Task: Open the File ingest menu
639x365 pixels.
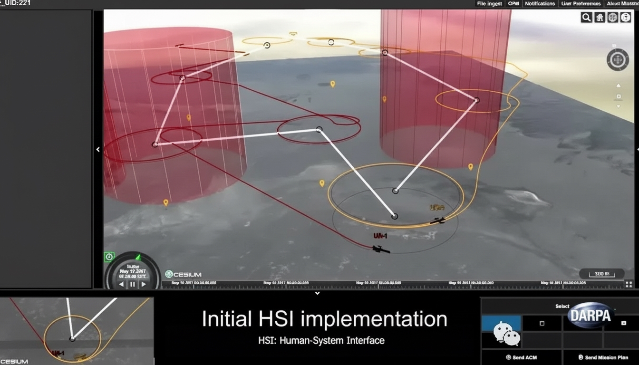Action: (489, 3)
